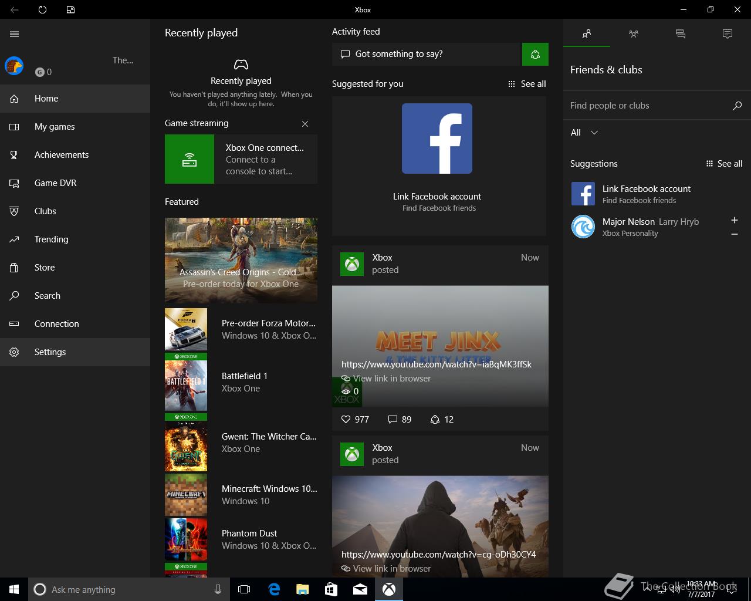Open Xbox avatar on first post

[352, 264]
